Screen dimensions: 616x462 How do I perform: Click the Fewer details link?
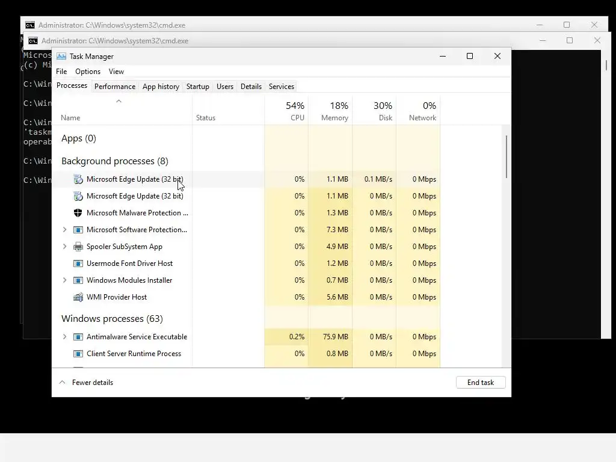(x=92, y=382)
